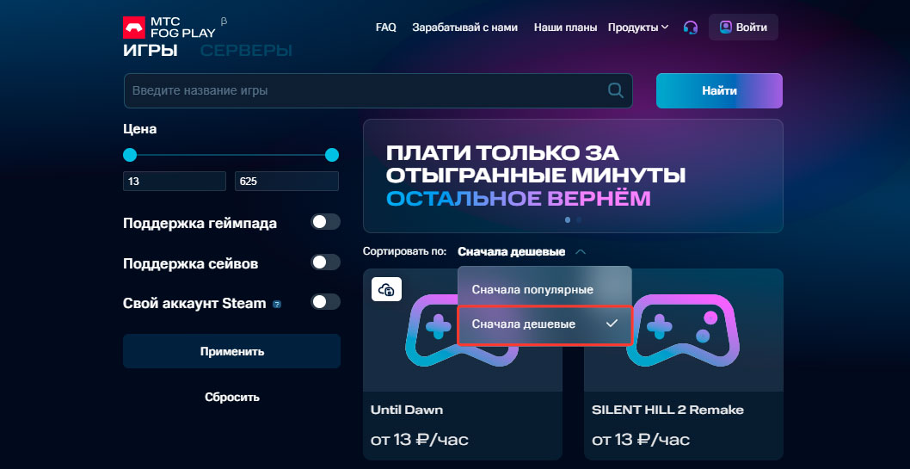Click the SILENT HILL 2 Remake title text
Screen dimensions: 910x469
click(667, 410)
